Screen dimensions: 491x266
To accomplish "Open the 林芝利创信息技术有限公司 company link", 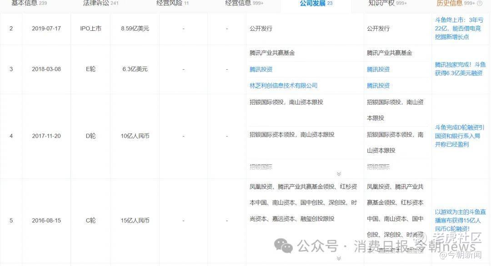I will point(283,86).
